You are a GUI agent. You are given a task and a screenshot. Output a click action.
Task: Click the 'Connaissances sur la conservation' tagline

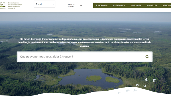tap(15, 6)
